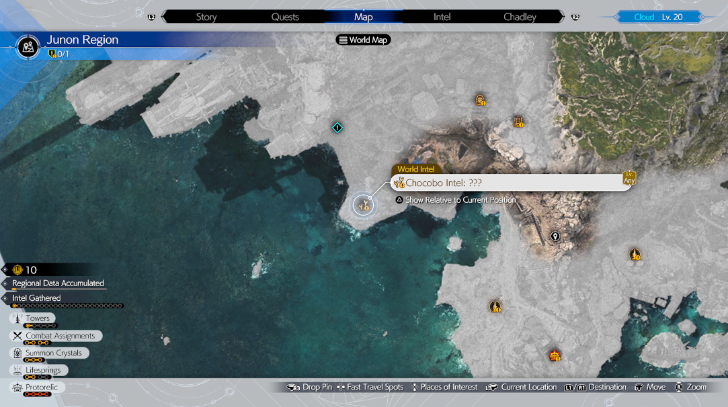Image resolution: width=728 pixels, height=407 pixels.
Task: Click the Regional Data Accumulated label
Action: click(x=58, y=283)
